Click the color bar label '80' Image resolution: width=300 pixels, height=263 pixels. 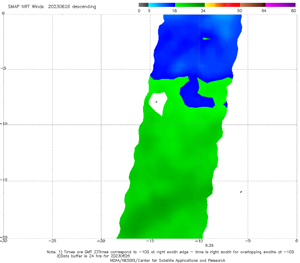(294, 11)
